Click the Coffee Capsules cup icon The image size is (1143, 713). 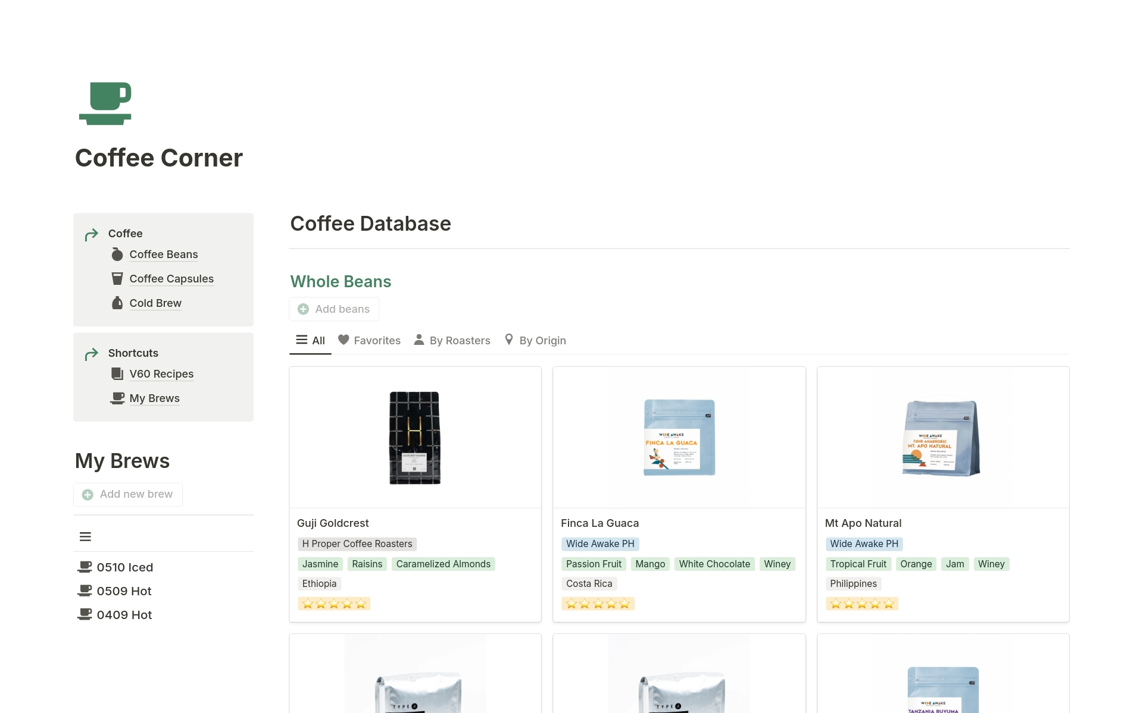tap(117, 279)
